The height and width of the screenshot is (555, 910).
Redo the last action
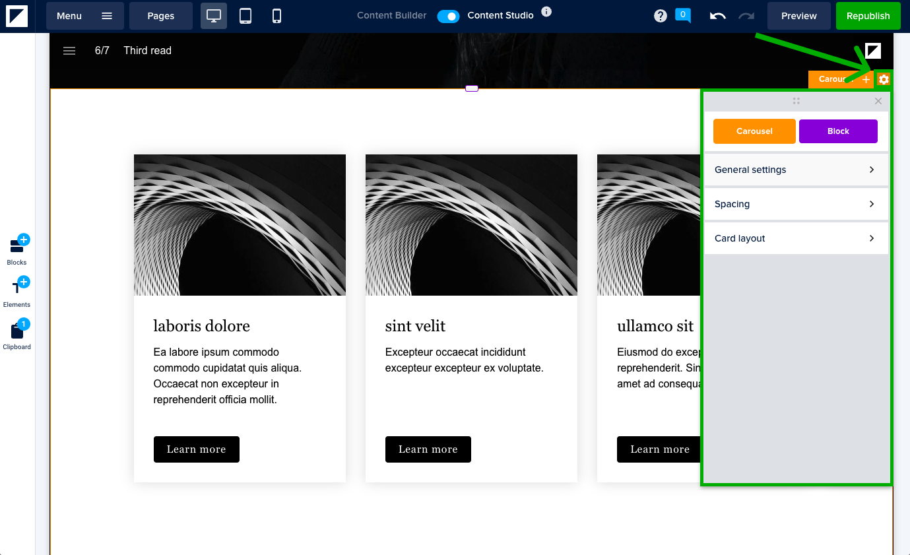click(x=746, y=16)
